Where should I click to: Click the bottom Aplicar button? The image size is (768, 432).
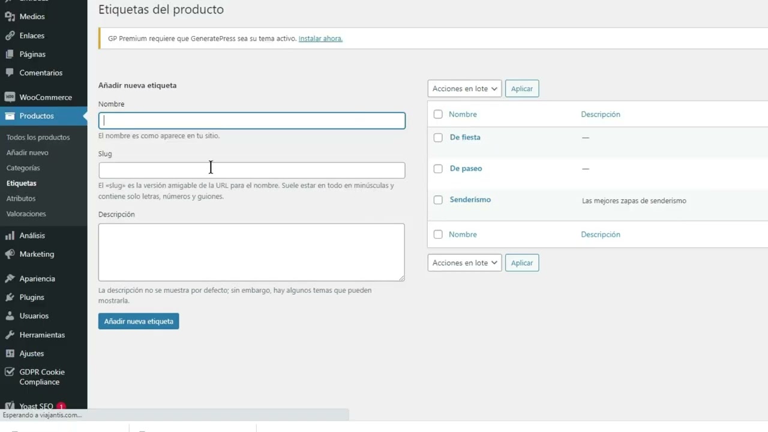522,263
